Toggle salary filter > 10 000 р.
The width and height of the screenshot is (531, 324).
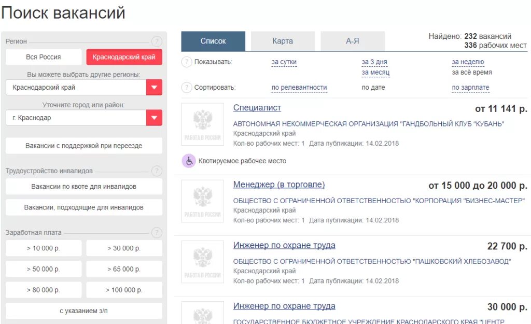[x=44, y=248]
